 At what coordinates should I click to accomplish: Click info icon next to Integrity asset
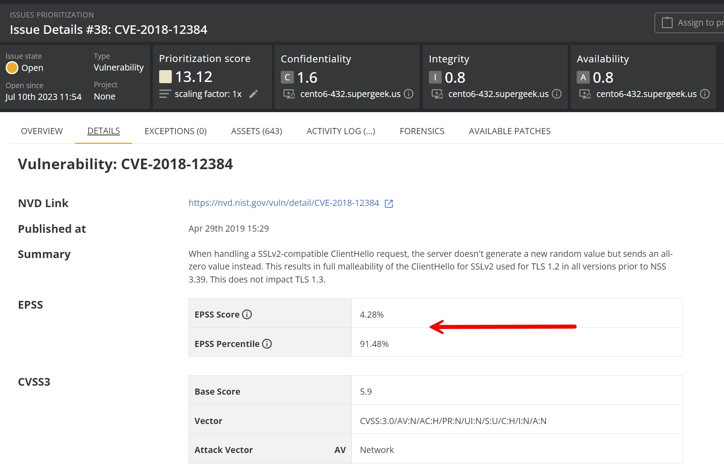[x=557, y=94]
